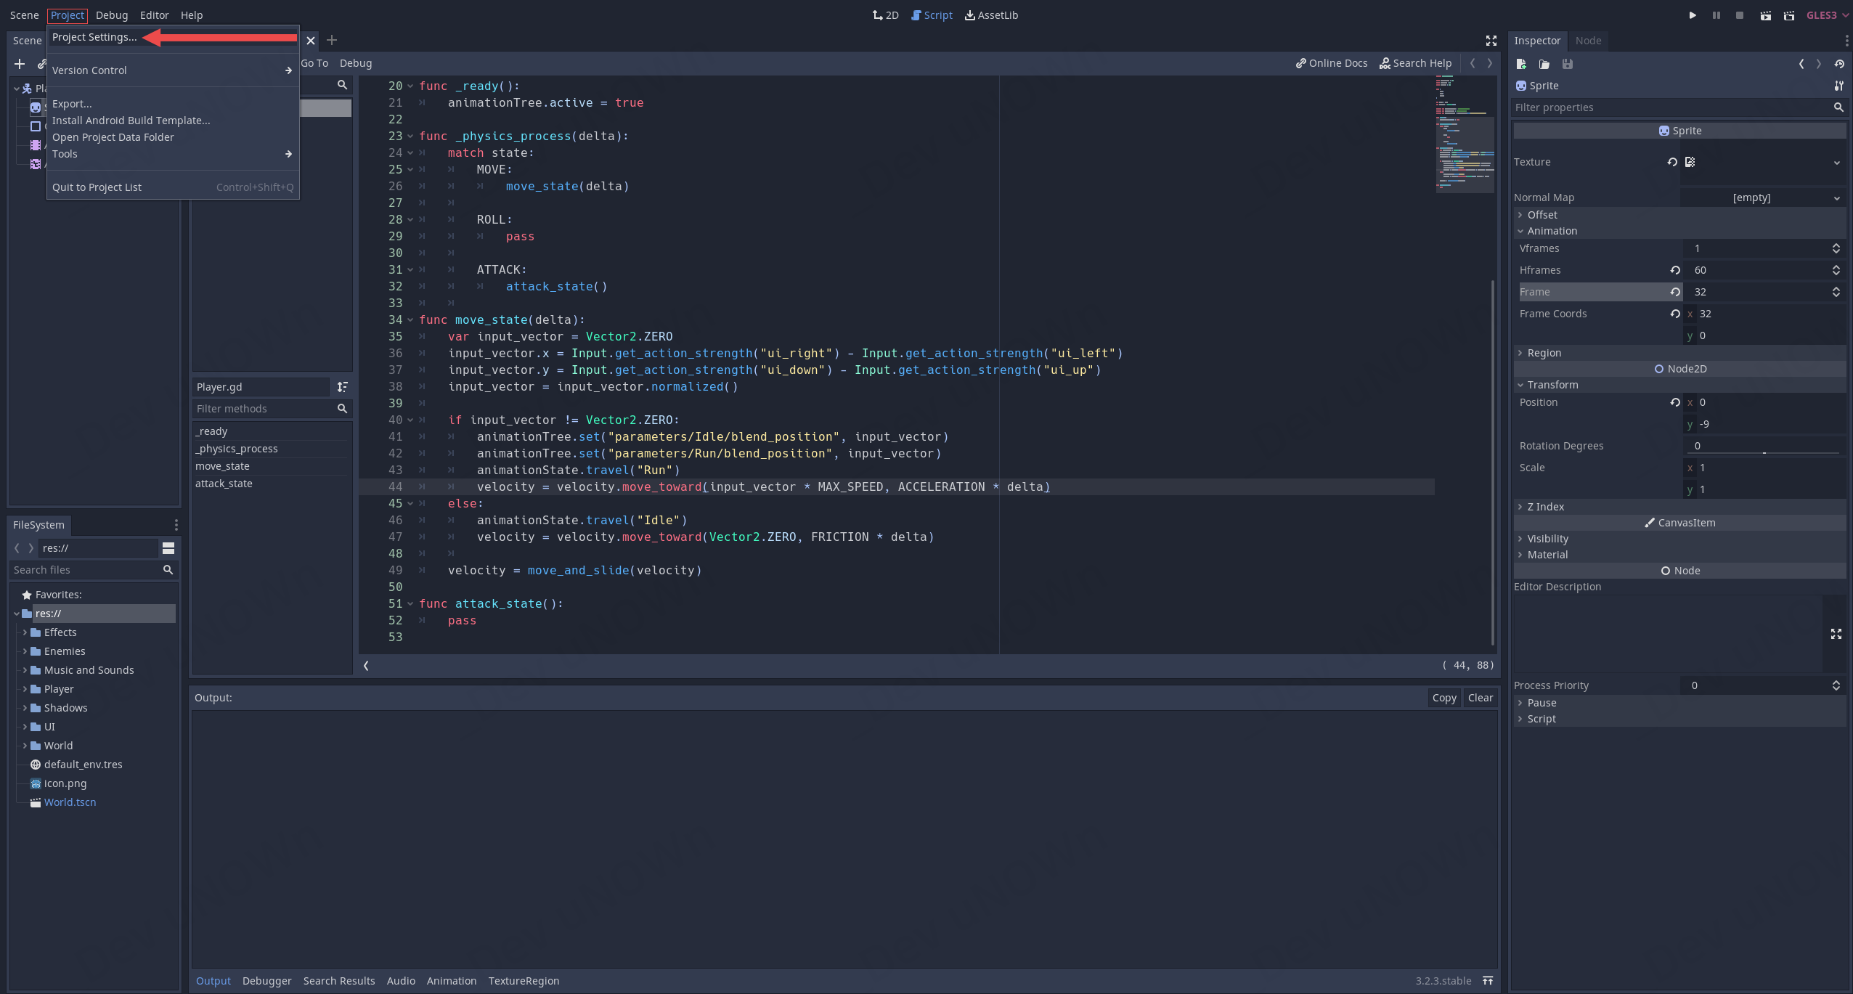Open Online Docs link

click(1331, 63)
